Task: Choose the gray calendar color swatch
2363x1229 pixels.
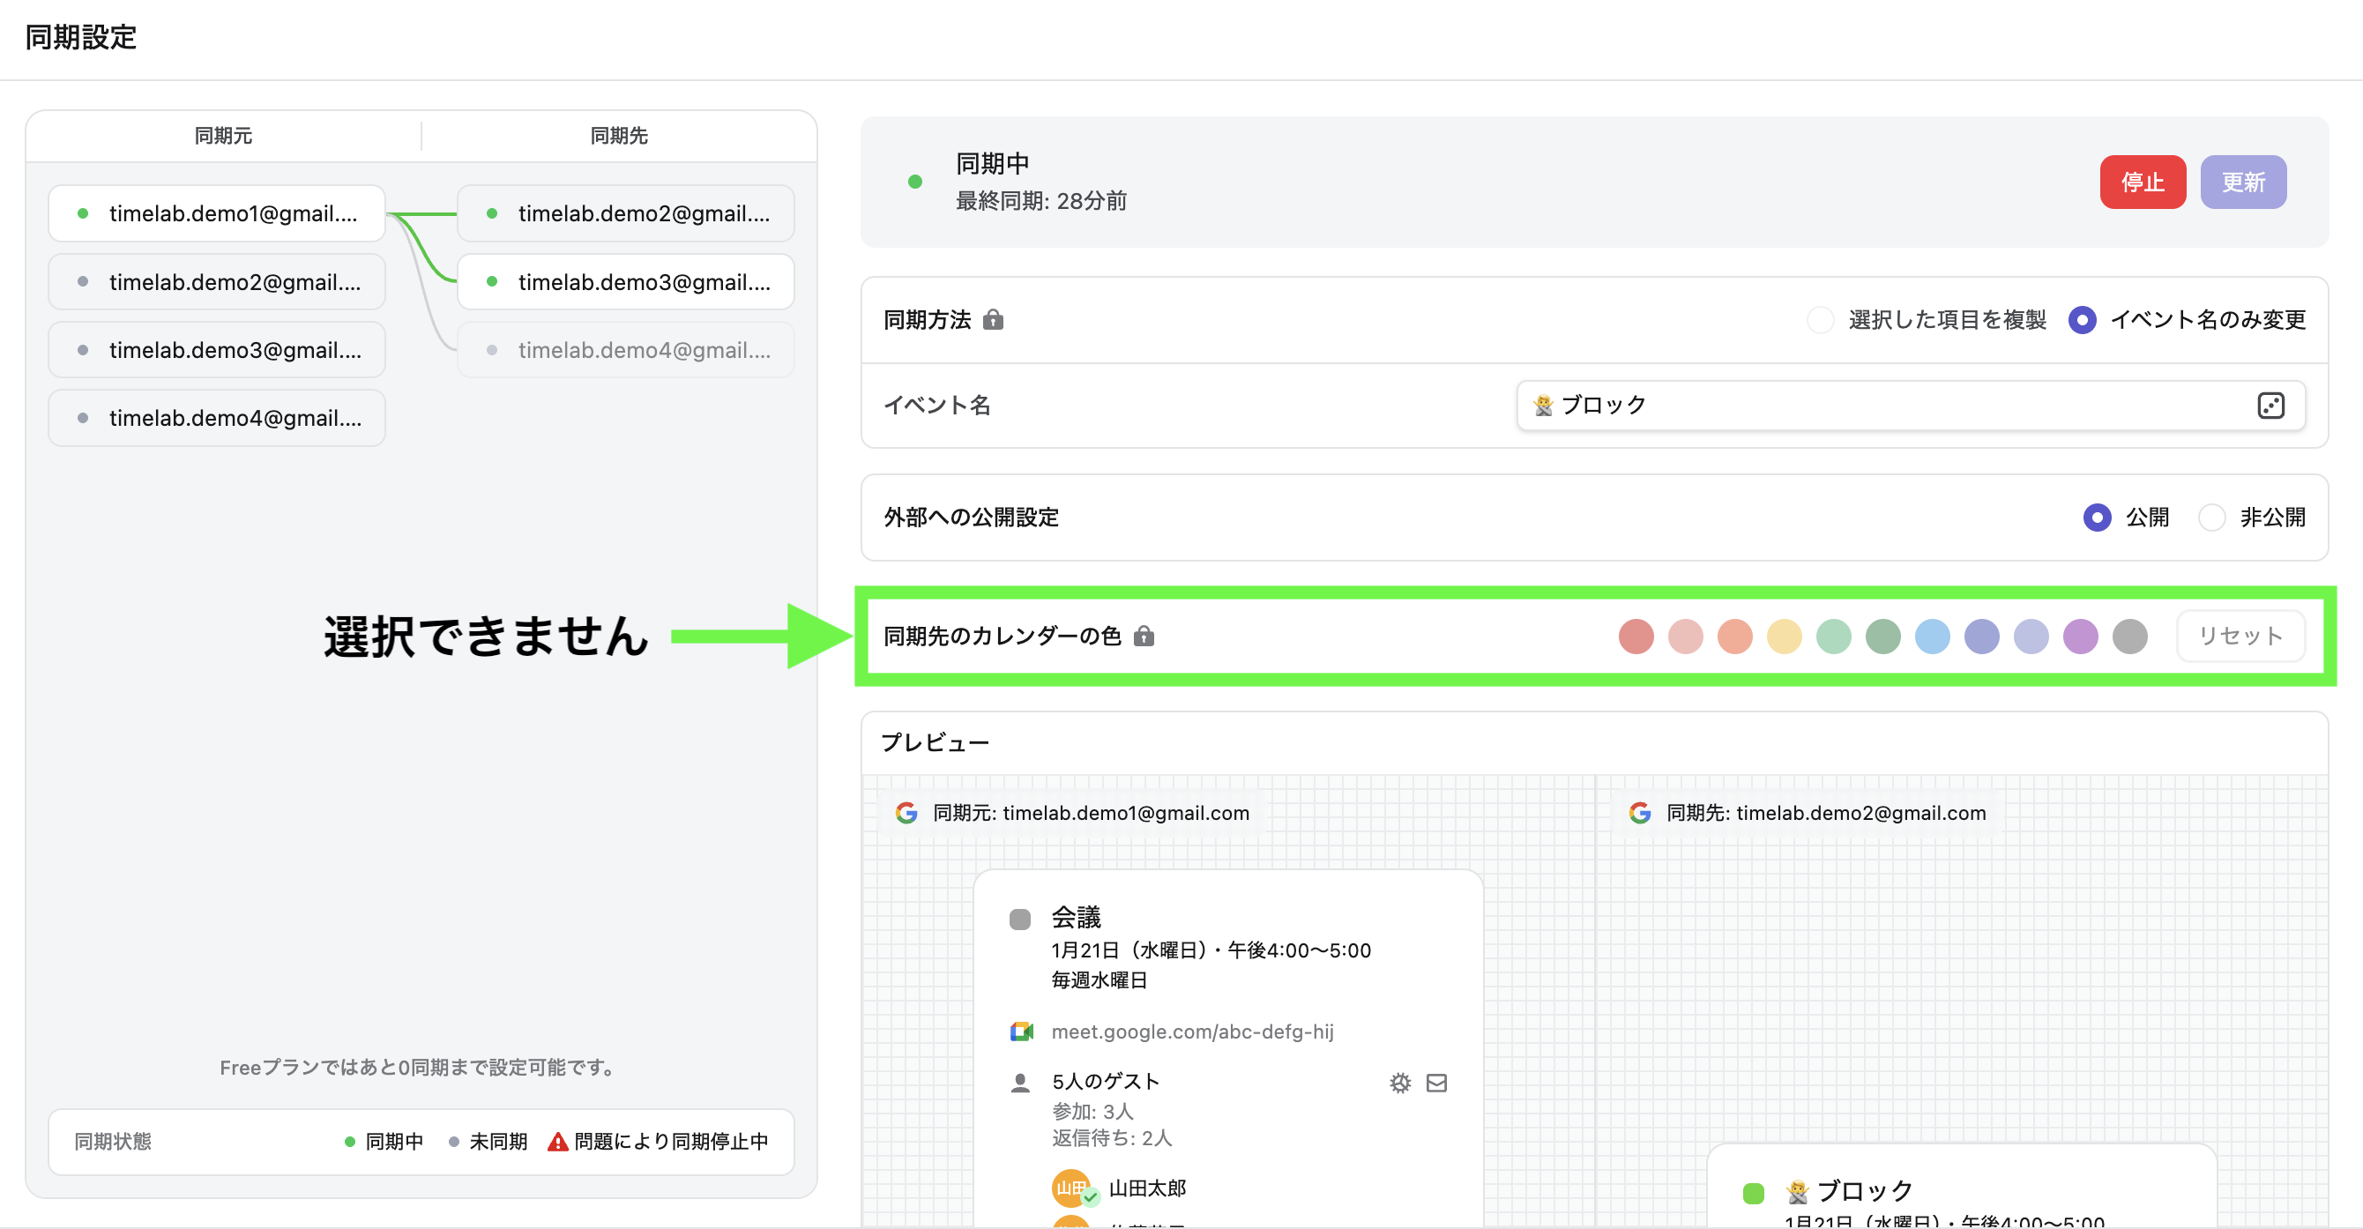Action: click(2130, 636)
